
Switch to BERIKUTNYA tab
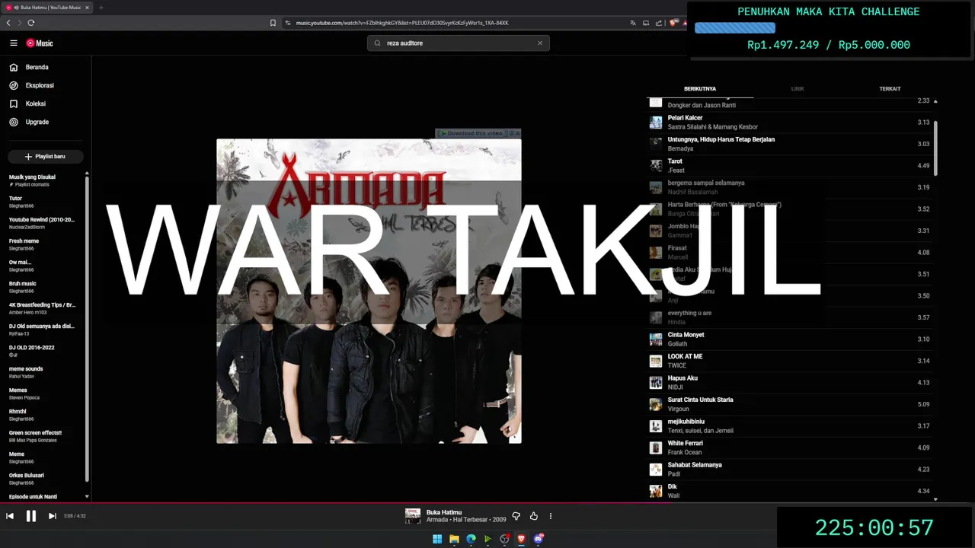700,89
